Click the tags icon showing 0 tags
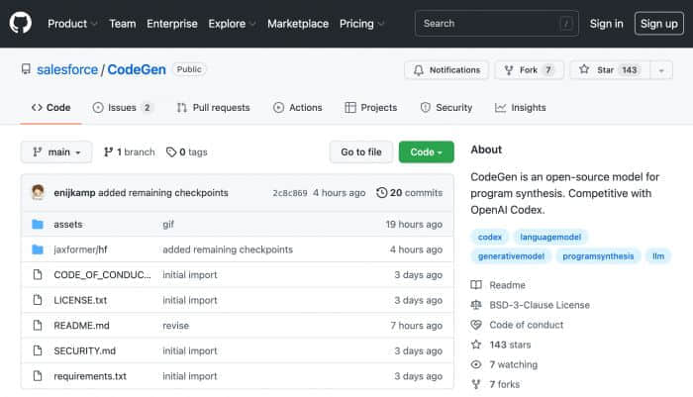This screenshot has width=693, height=397. click(x=171, y=152)
